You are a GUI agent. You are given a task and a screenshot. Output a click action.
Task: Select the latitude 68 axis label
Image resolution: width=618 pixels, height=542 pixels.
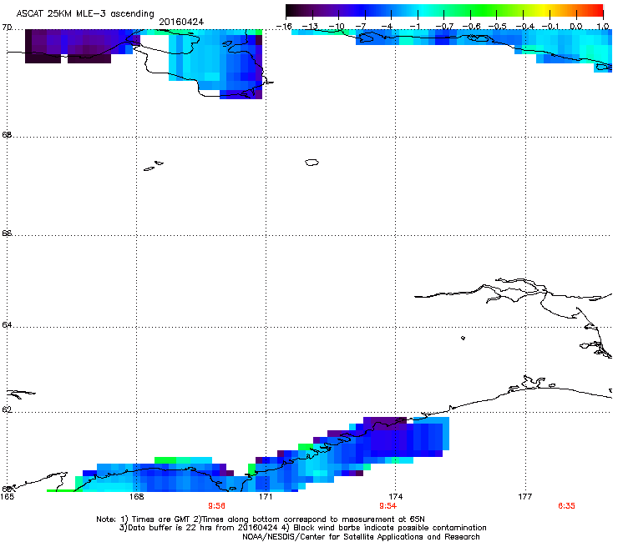pyautogui.click(x=7, y=134)
